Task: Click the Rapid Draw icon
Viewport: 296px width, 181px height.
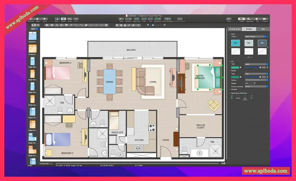Action: coord(137,19)
